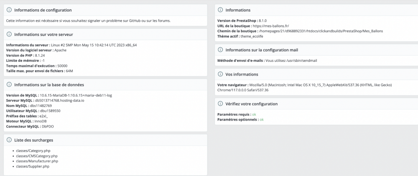Click the MySQL connector value DbPDO
This screenshot has height=176, width=418.
(48, 126)
